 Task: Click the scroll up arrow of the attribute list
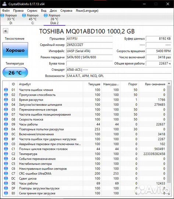169,84
